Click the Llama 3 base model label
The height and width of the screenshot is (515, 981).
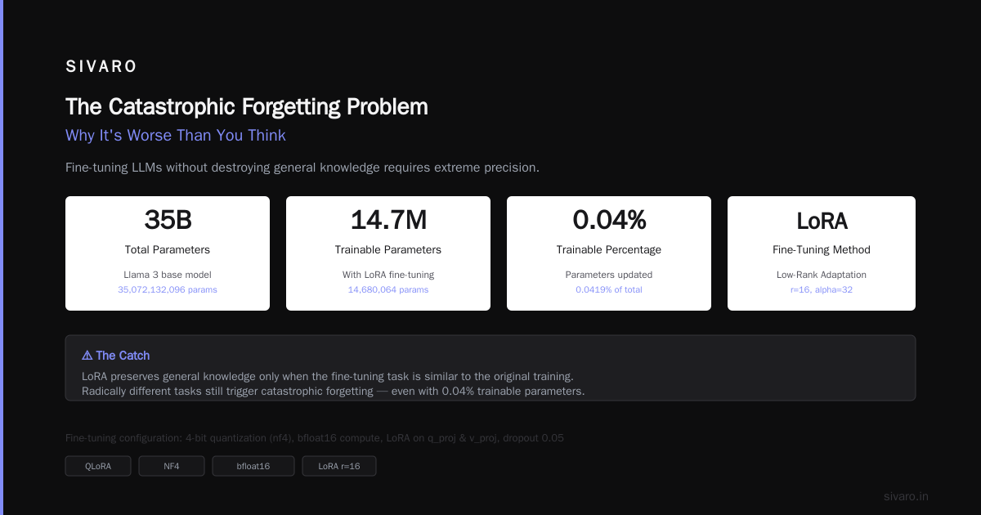[x=168, y=275]
